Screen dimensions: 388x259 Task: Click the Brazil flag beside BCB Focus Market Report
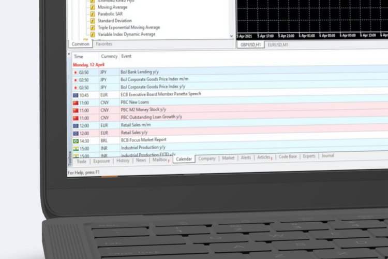tap(76, 140)
